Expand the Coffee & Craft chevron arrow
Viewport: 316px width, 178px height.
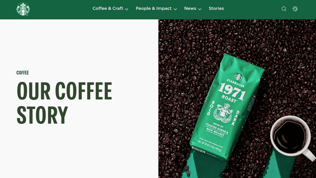(x=127, y=9)
